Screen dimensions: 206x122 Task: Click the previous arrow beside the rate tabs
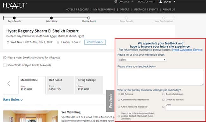tap(9, 83)
